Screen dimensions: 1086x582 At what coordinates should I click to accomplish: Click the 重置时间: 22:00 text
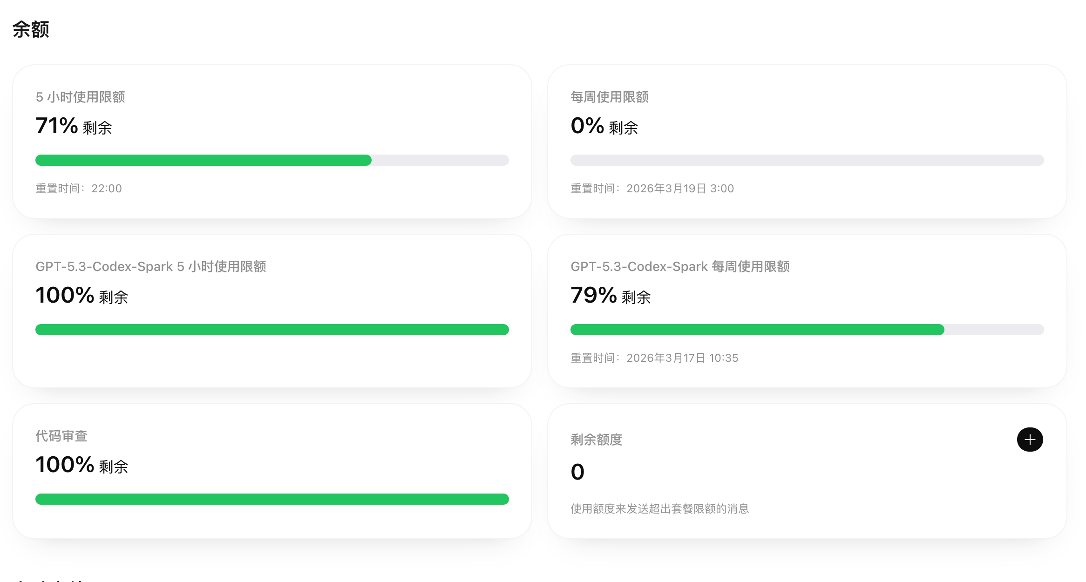[79, 189]
